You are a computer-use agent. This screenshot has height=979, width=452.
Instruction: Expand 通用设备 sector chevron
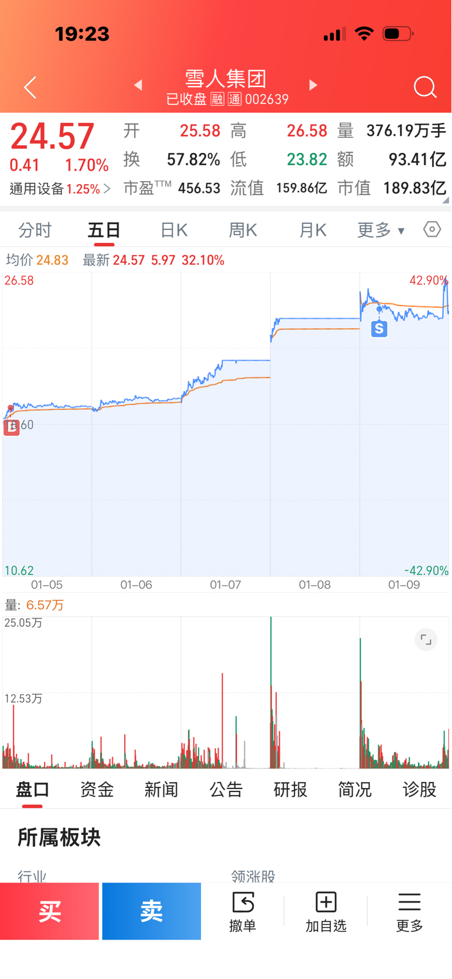coord(107,189)
